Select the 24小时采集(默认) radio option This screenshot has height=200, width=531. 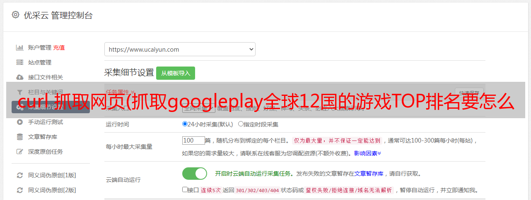pos(185,124)
